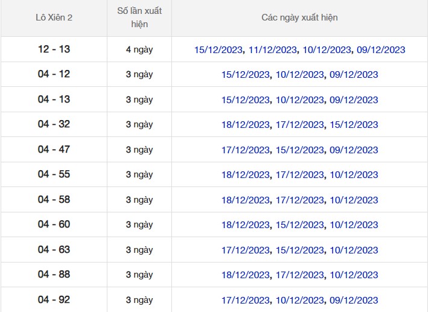Open 17/12/2023 link in 04 - 92 row
This screenshot has height=312, width=429.
pyautogui.click(x=246, y=300)
